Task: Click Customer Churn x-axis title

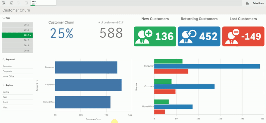Action: (93, 119)
